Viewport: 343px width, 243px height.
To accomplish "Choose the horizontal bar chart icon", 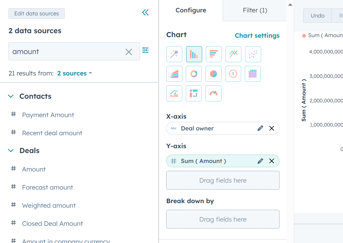I will click(x=214, y=54).
